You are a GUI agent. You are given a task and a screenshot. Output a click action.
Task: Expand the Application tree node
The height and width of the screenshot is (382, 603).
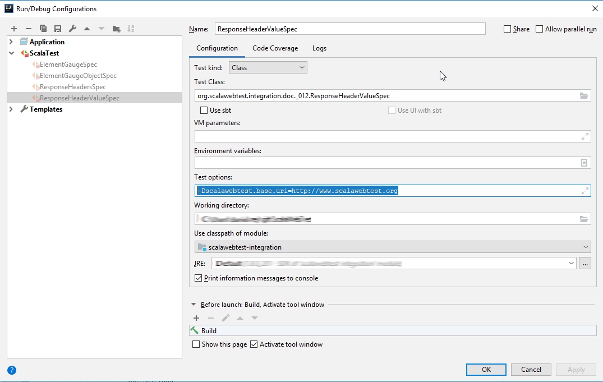[11, 42]
